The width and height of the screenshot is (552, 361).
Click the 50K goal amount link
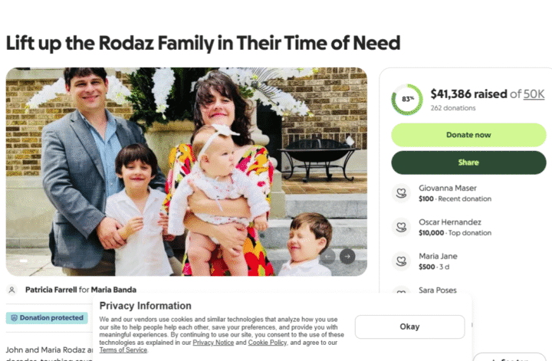pyautogui.click(x=534, y=94)
